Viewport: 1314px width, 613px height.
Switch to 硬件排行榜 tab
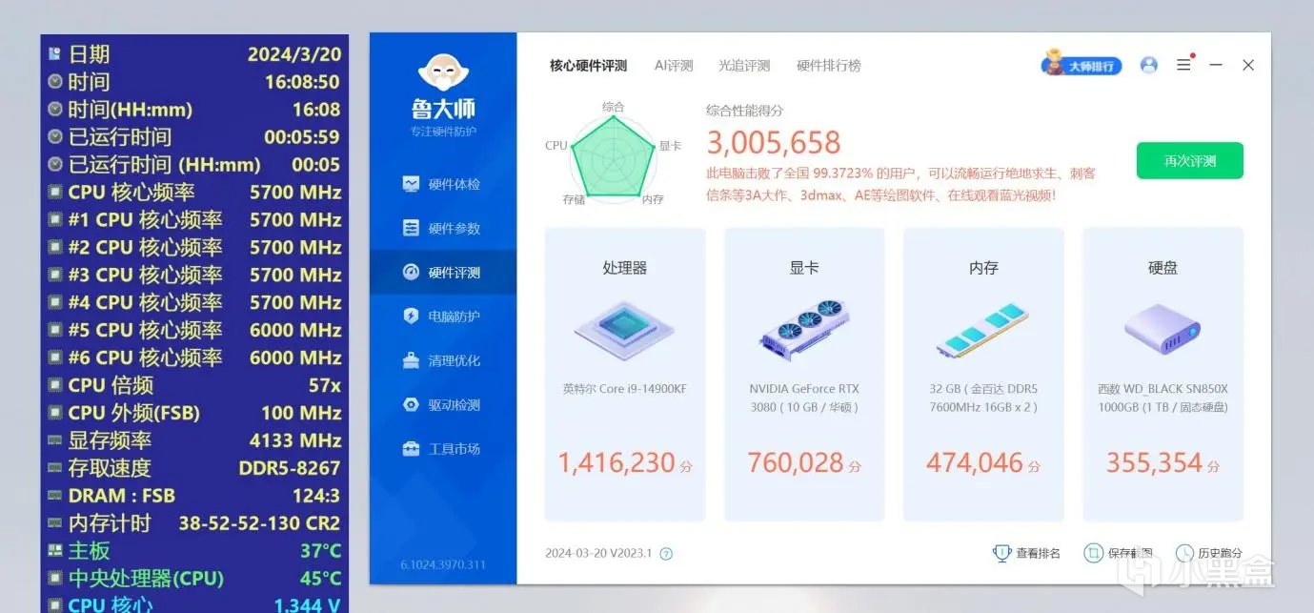(828, 66)
